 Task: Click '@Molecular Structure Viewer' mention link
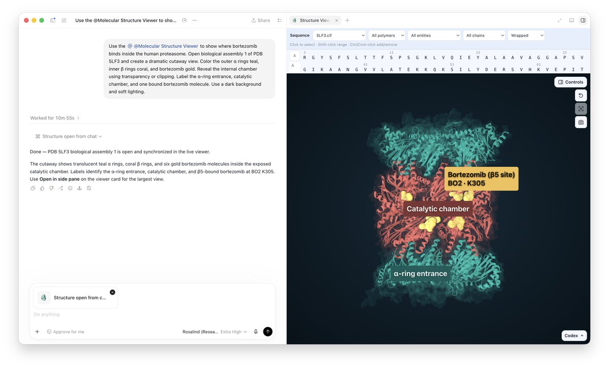coord(163,46)
